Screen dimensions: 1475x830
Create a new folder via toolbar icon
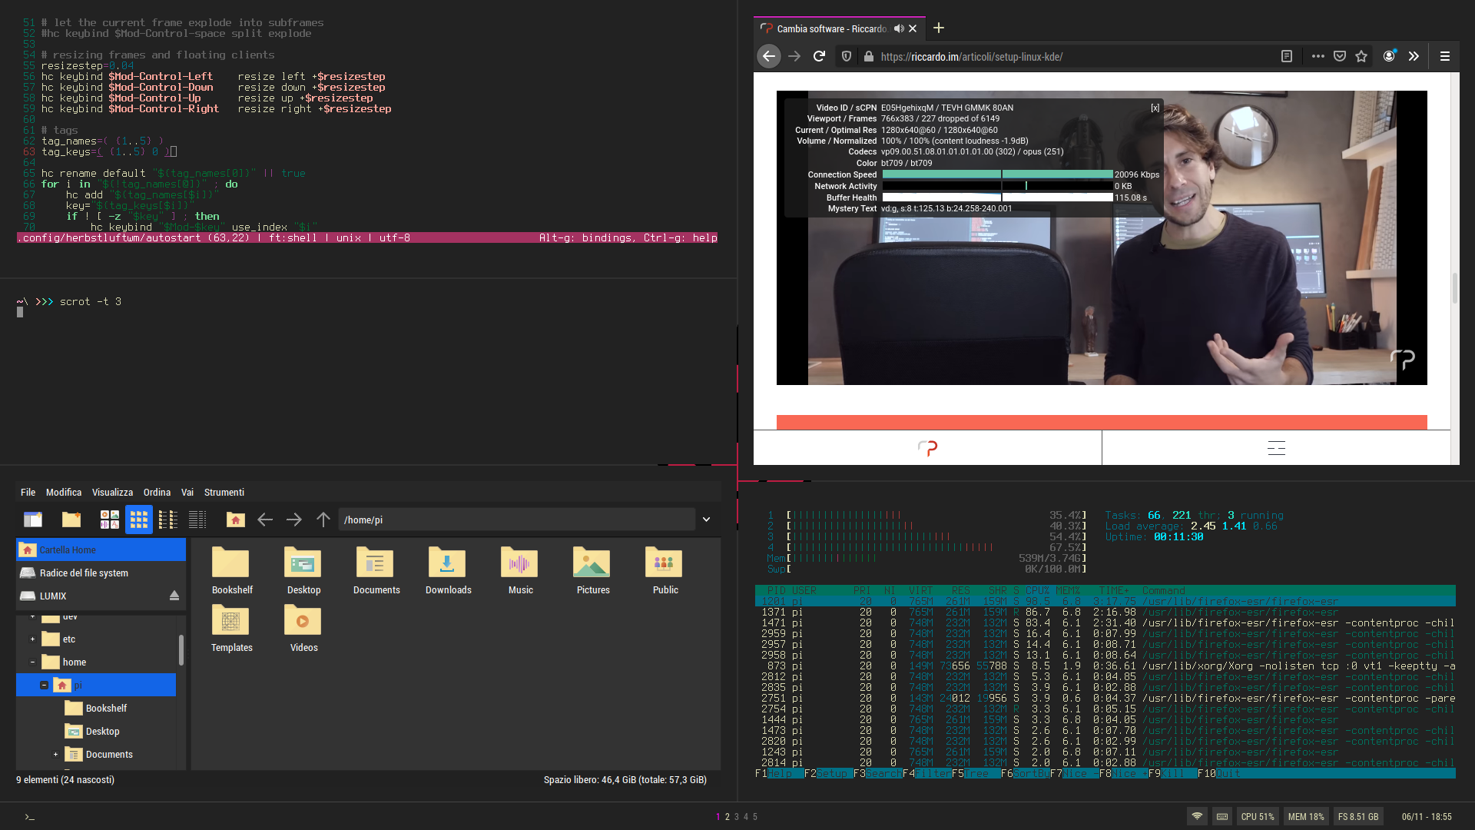[x=71, y=520]
